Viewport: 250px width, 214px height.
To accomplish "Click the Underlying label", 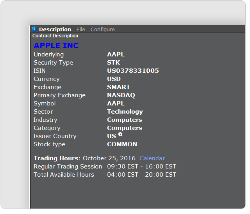I will (x=48, y=54).
